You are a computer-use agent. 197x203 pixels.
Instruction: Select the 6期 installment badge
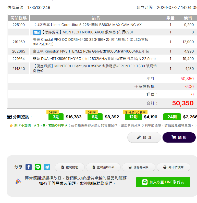point(95,117)
